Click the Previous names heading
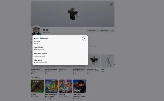This screenshot has width=164, height=101. pos(40,54)
